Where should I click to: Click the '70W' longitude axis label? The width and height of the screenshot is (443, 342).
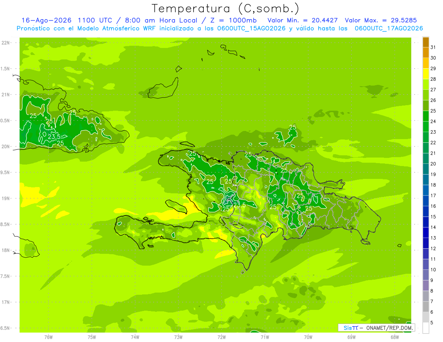tap(308, 337)
